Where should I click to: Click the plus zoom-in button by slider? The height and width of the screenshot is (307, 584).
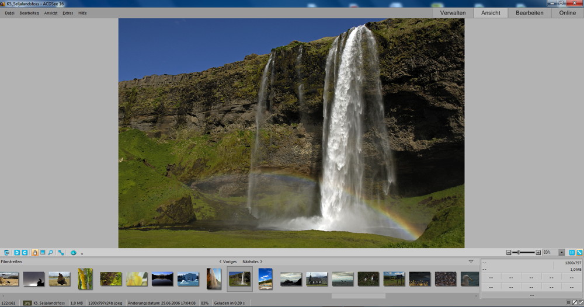point(538,253)
